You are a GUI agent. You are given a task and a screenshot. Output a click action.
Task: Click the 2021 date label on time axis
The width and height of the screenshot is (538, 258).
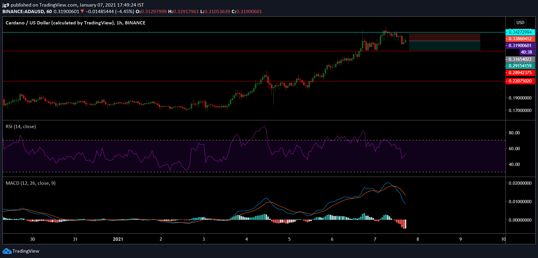[x=118, y=239]
